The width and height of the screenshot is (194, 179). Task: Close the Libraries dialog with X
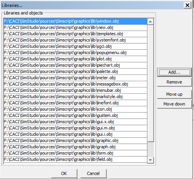click(x=187, y=5)
